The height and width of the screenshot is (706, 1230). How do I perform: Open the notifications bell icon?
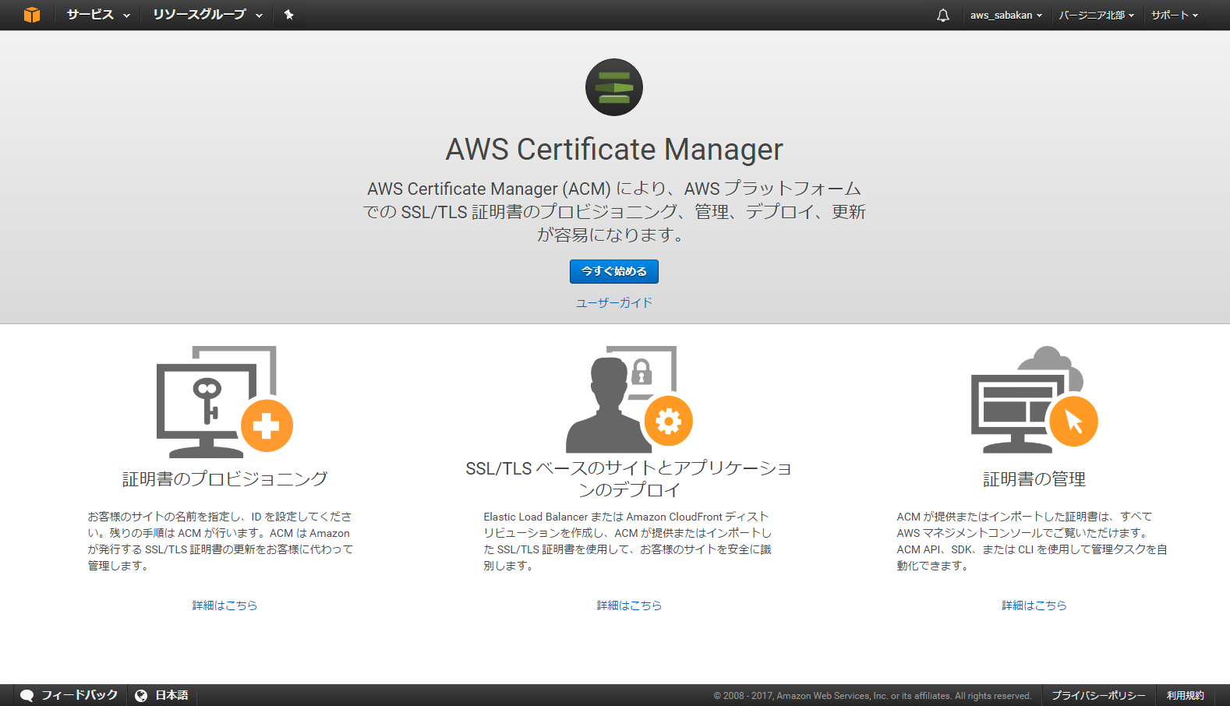943,15
